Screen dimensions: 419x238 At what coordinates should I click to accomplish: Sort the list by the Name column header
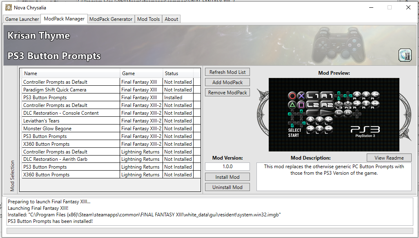click(x=71, y=73)
